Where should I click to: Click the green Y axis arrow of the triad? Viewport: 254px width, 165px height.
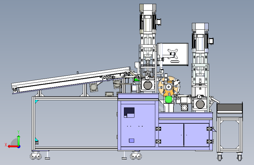(19, 140)
